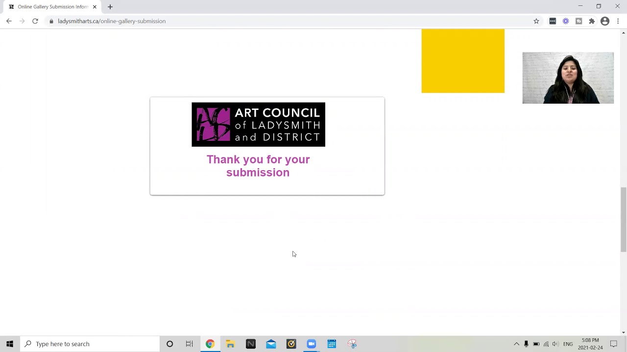Image resolution: width=627 pixels, height=352 pixels.
Task: Open the Chrome three-dot menu
Action: click(618, 21)
